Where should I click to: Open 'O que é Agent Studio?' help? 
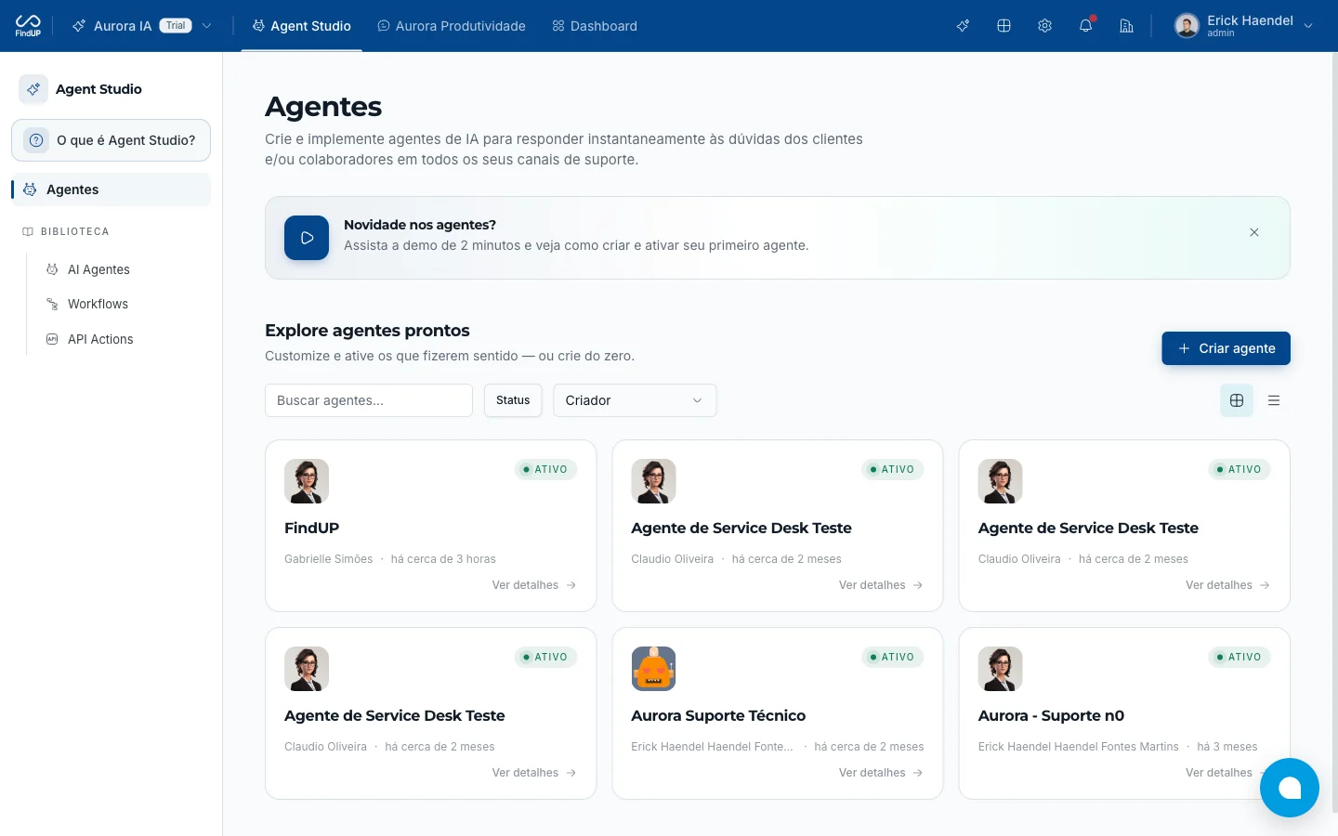[x=111, y=140]
